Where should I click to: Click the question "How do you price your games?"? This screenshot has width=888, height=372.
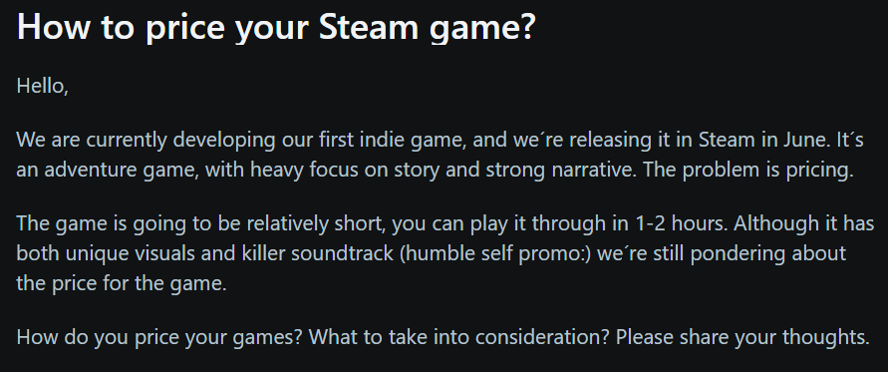[159, 337]
